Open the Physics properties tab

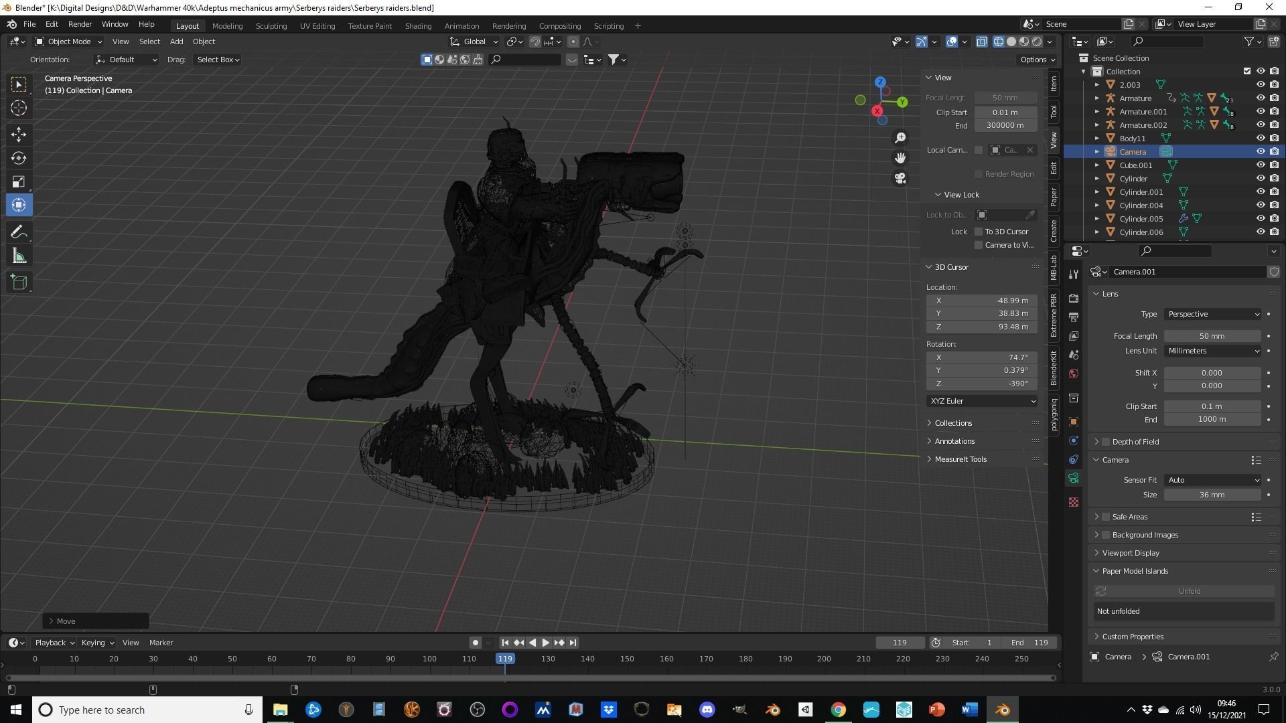click(x=1074, y=440)
